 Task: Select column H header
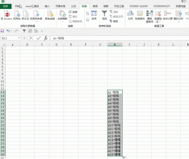coord(115,45)
